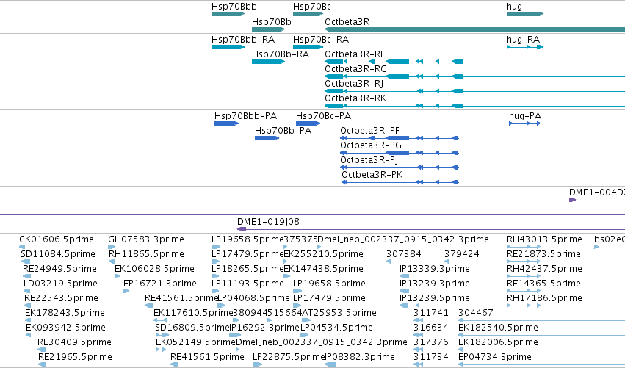Viewport: 625px width, 368px height.
Task: Open the LD03219.5prime EST label
Action: (60, 284)
